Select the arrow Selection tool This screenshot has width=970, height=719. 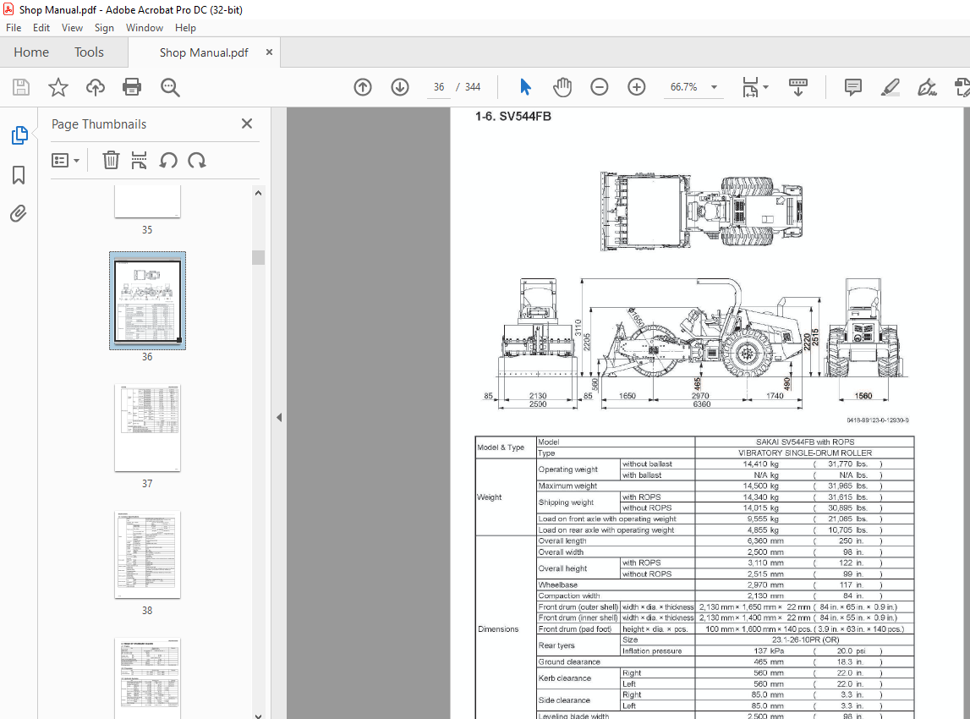click(525, 87)
